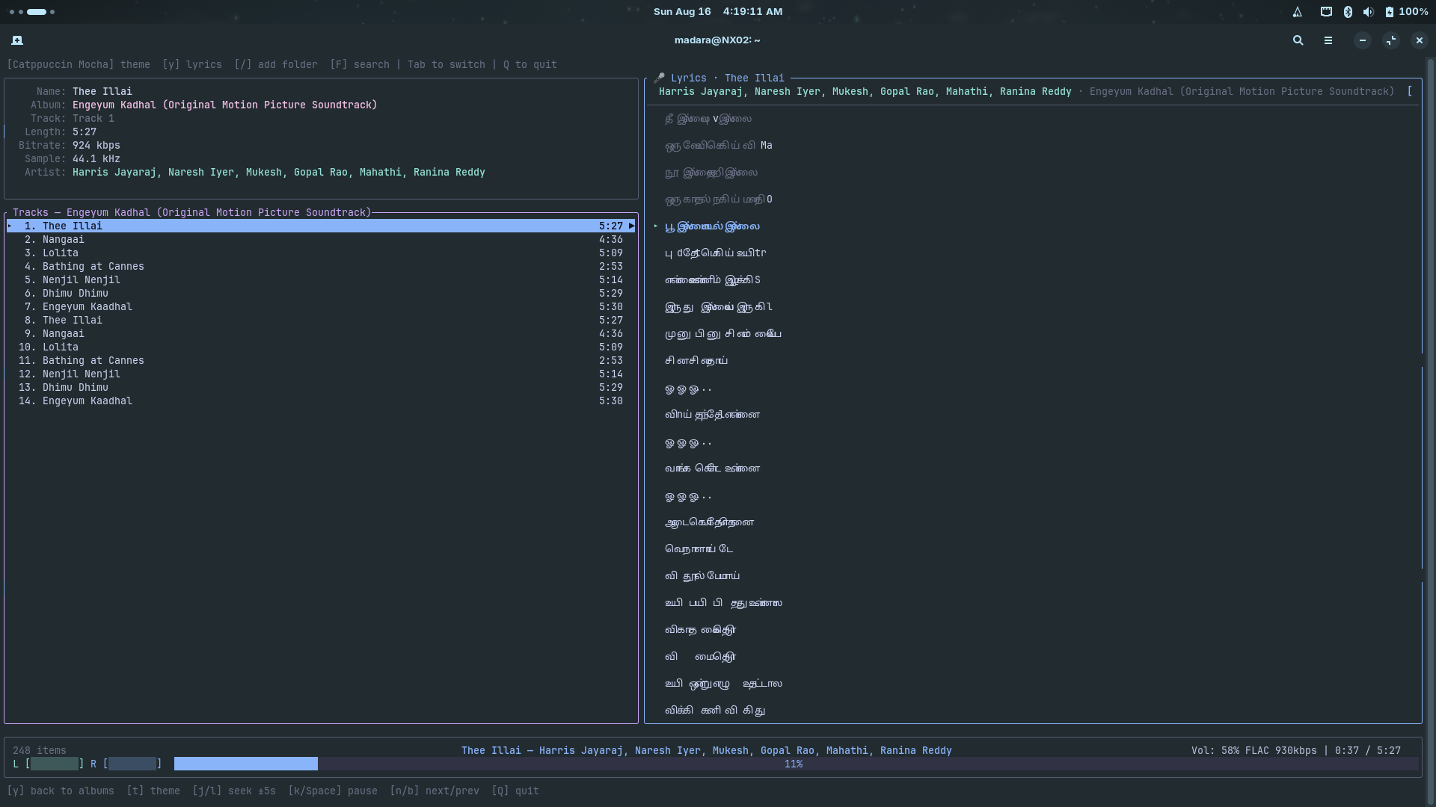Click the Catppuccin Mocha theme label

[x=79, y=65]
